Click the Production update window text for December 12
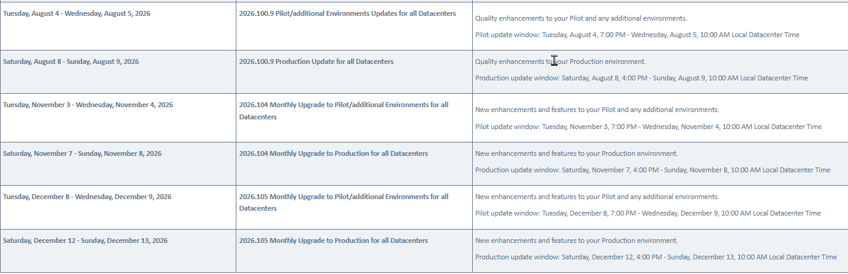Screen dimensions: 848x274 click(x=655, y=258)
